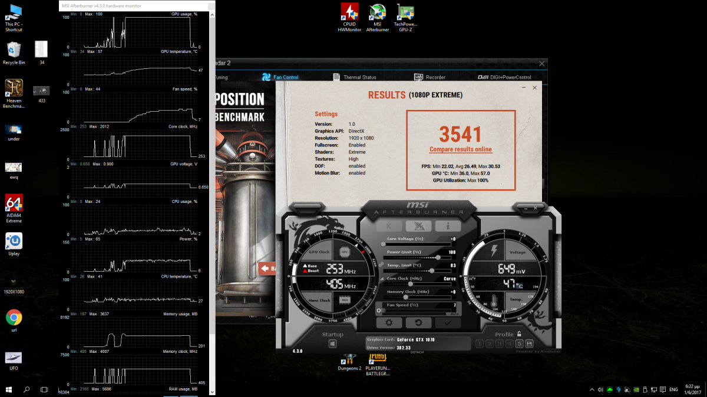
Task: Select Afterburner profile slot 5
Action: pos(519,344)
